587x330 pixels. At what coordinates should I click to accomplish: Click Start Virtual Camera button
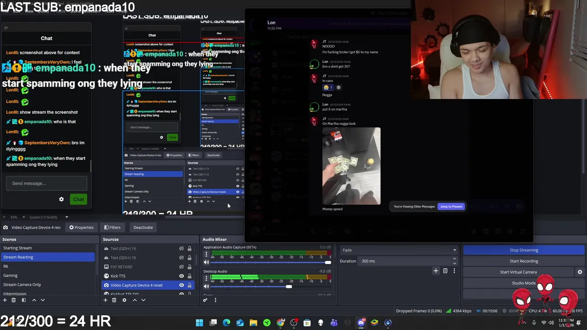pos(518,272)
